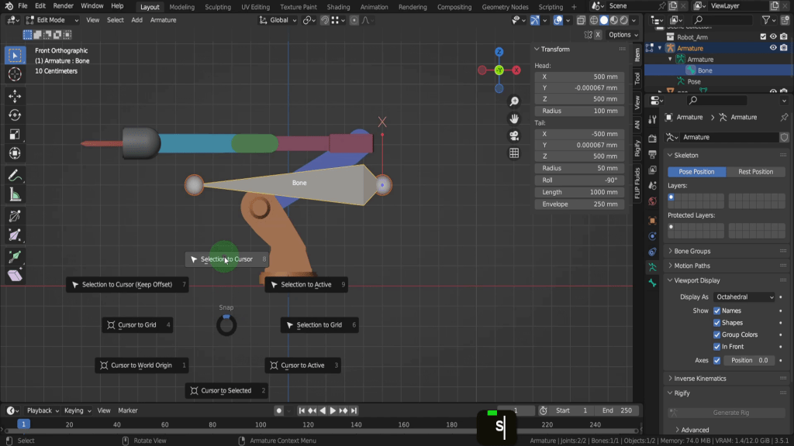
Task: Click the Rest Position button
Action: [755, 172]
